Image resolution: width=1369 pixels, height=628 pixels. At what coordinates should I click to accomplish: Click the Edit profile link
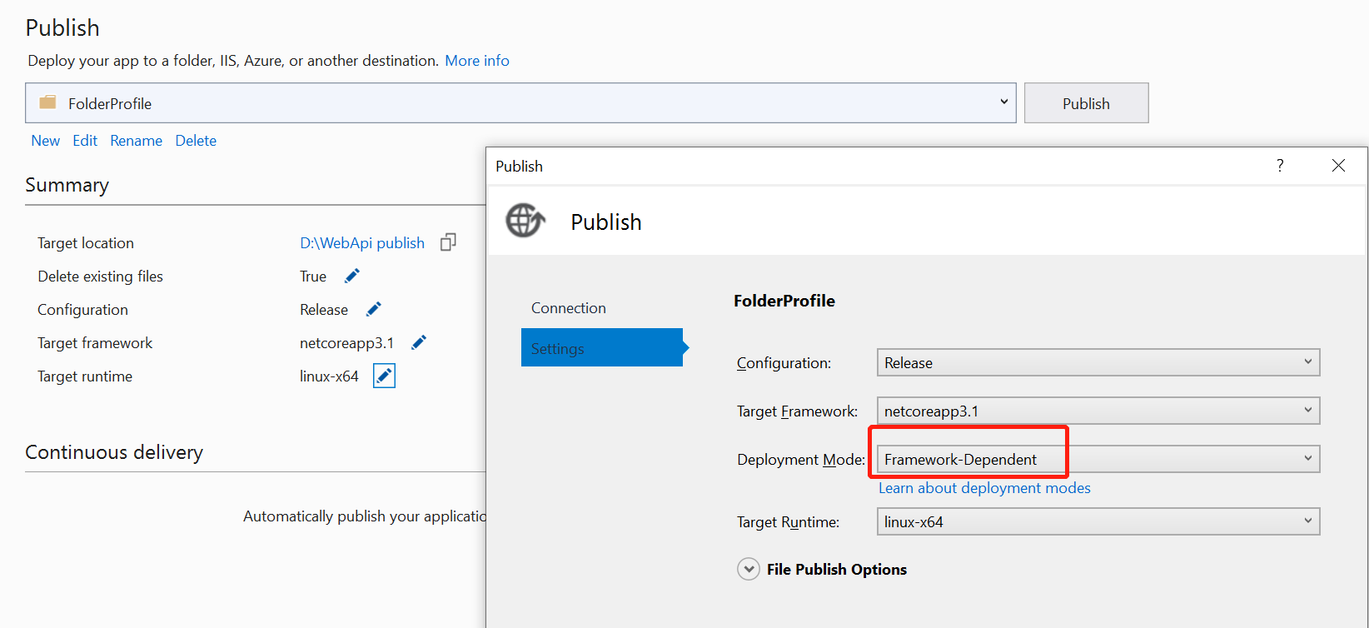85,140
